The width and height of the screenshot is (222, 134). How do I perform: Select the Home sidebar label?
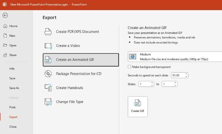tap(13, 26)
